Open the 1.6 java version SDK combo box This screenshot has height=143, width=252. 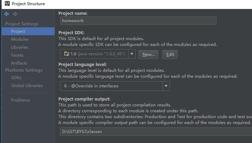[98, 54]
